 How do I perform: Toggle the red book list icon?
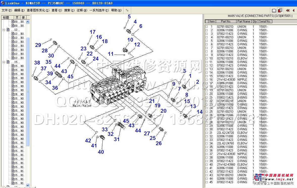280,10
